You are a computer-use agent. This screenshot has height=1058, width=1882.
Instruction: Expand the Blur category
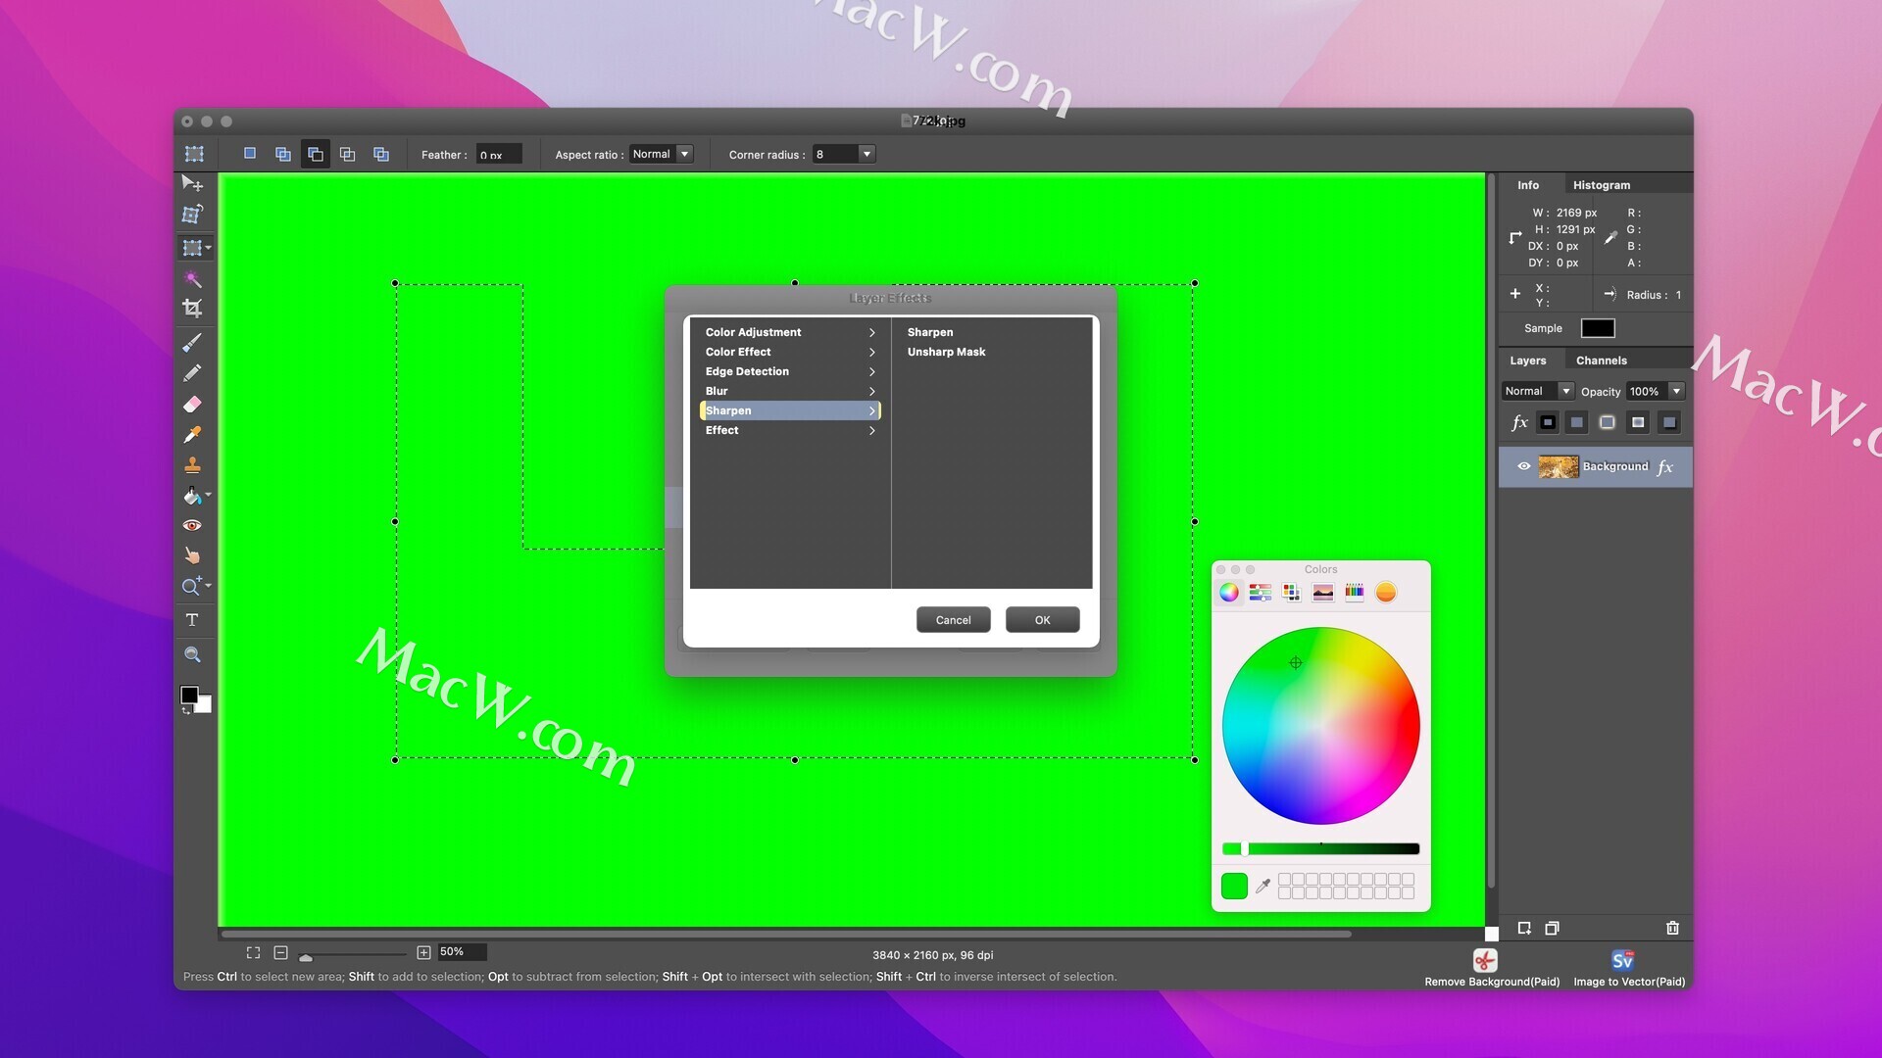790,391
